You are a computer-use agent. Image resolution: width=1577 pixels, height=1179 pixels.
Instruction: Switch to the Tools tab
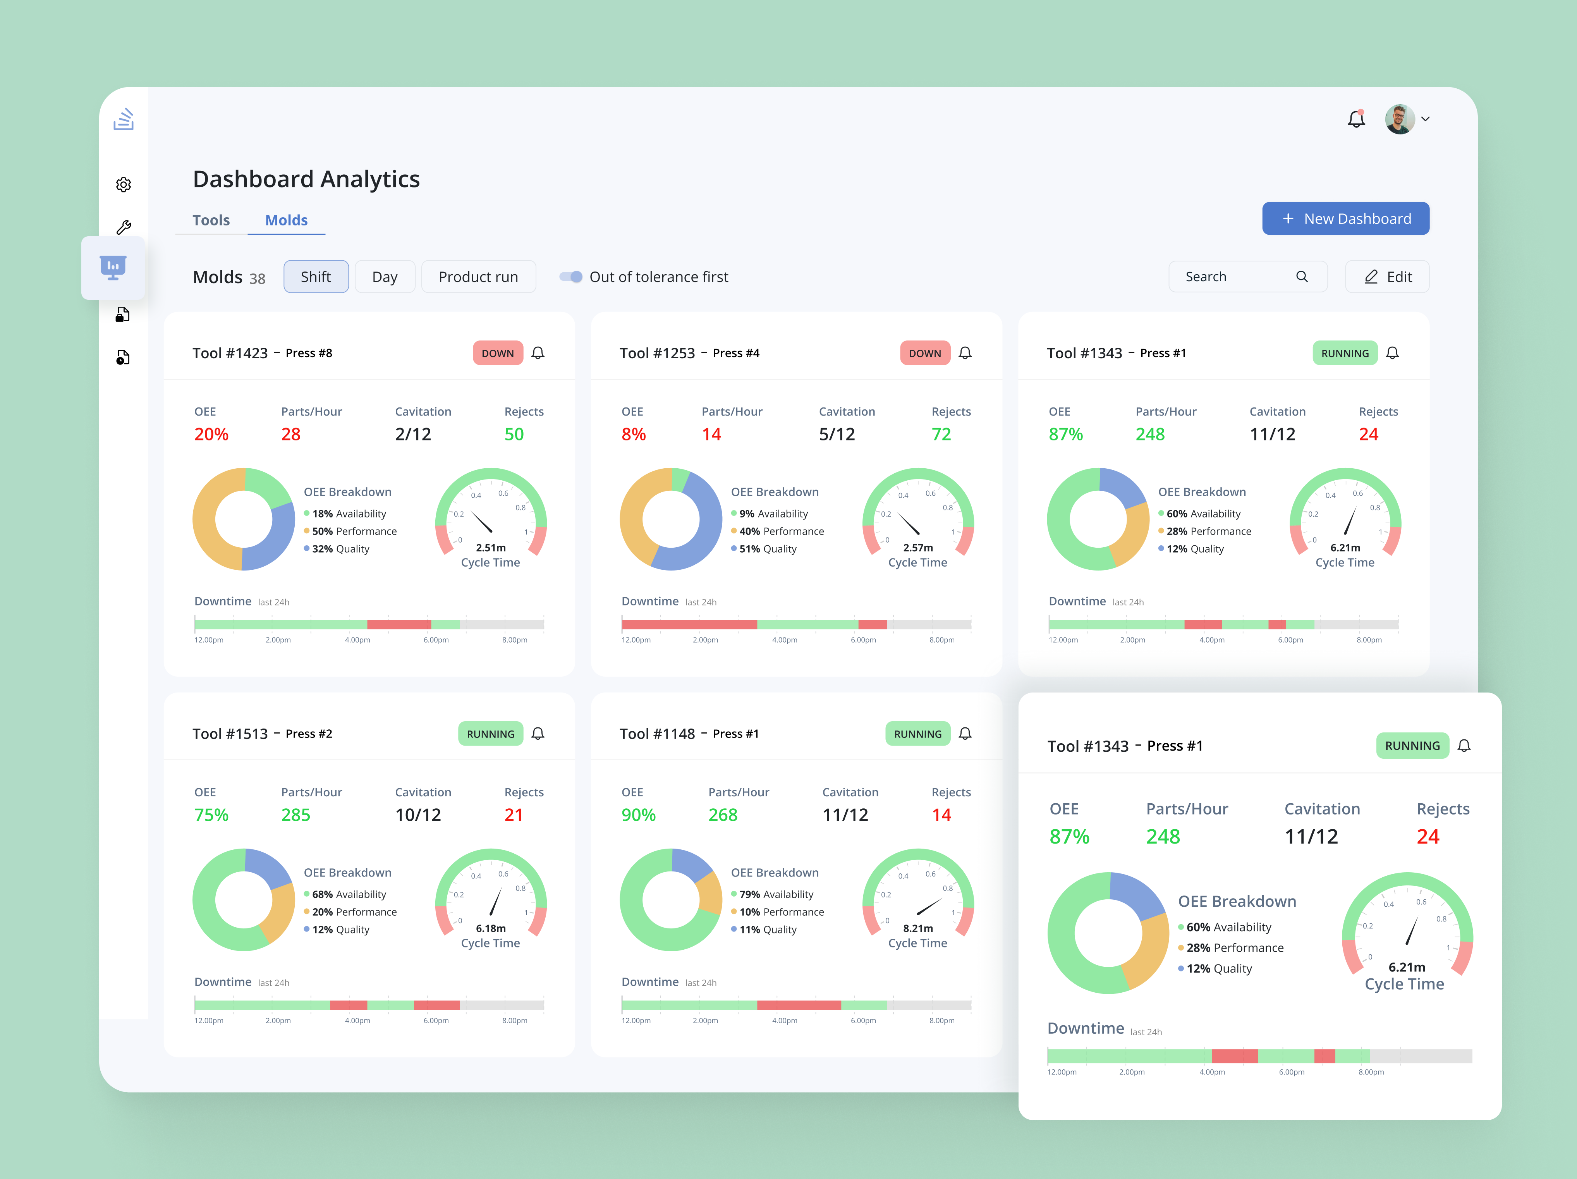(x=211, y=220)
